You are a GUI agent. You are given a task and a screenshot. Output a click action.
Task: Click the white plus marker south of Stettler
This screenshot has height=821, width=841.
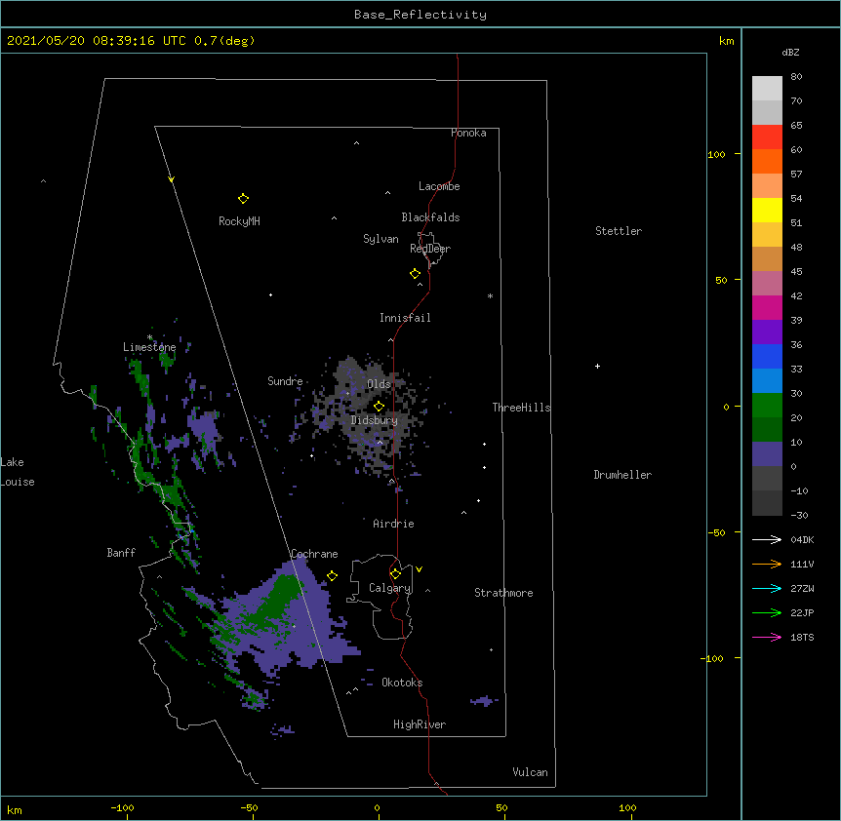click(x=597, y=366)
